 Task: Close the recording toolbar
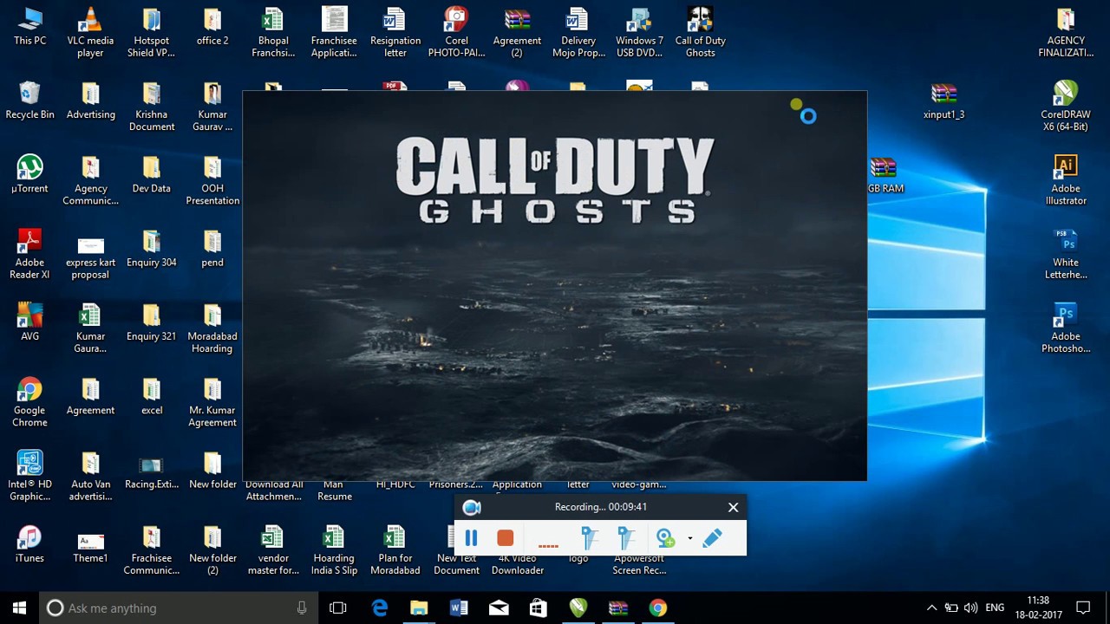(x=733, y=507)
